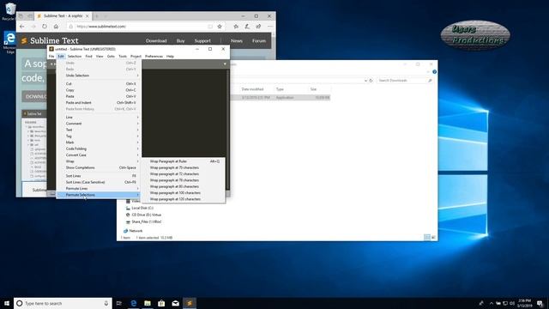Expand the Line submenu
Screen dimensions: 549x309
(100, 117)
